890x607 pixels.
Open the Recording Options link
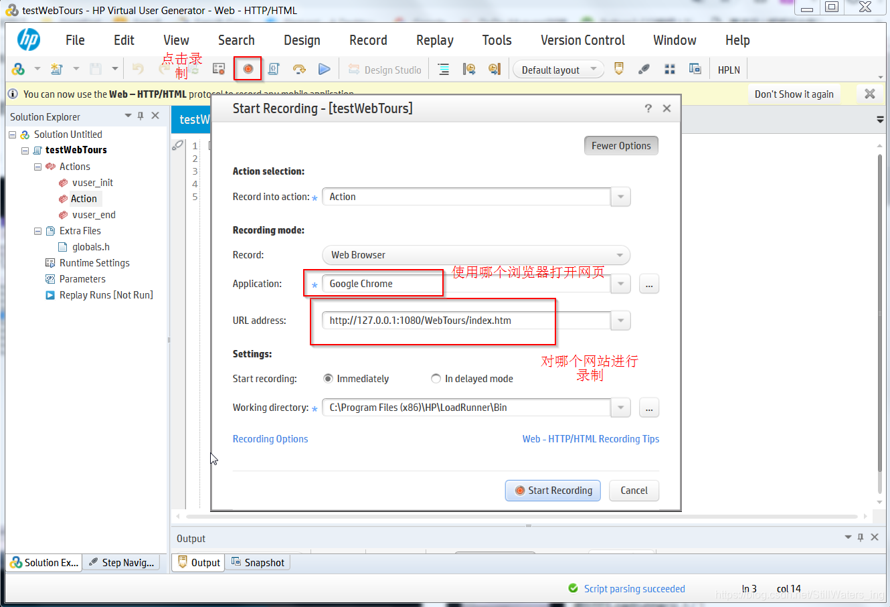coord(270,439)
